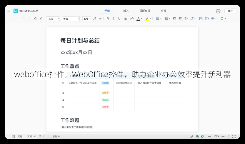Toggle the eye protection mode icon
245x144 pixels.
click(x=191, y=136)
